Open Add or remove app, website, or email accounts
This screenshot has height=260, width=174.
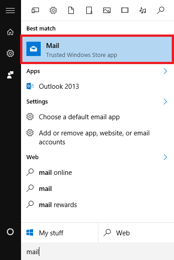(98, 138)
